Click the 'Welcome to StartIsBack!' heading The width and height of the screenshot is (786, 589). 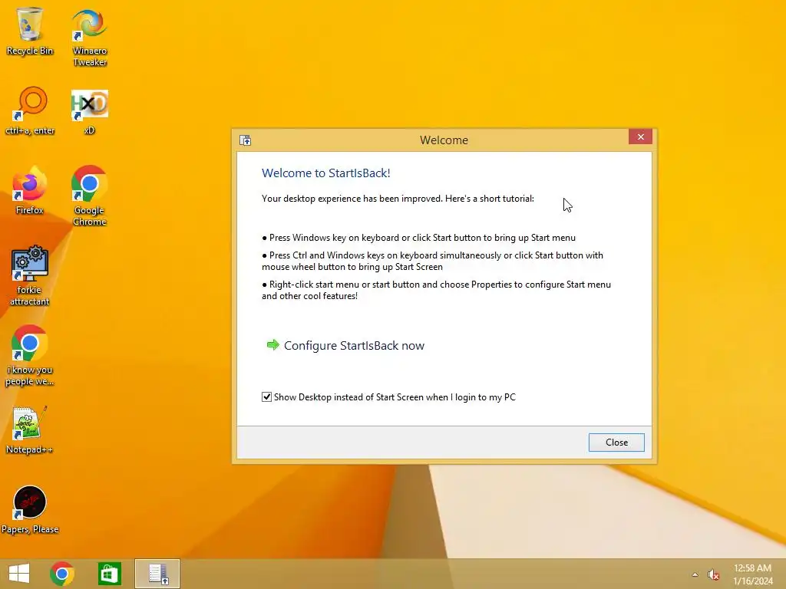tap(325, 173)
